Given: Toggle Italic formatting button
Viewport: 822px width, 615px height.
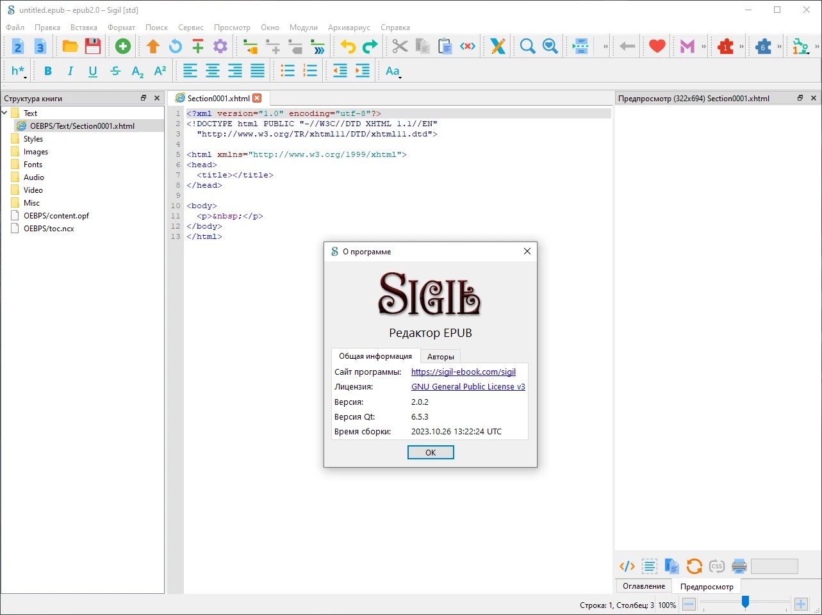Looking at the screenshot, I should coord(70,71).
